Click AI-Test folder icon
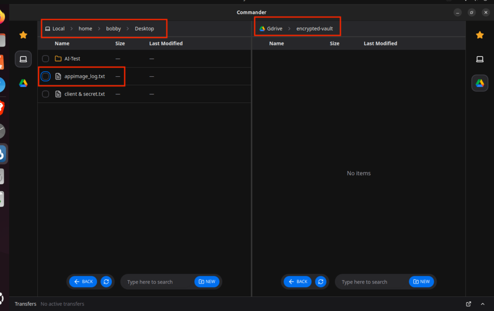 (58, 58)
